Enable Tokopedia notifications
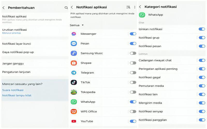This screenshot has width=207, height=129. coord(133,92)
